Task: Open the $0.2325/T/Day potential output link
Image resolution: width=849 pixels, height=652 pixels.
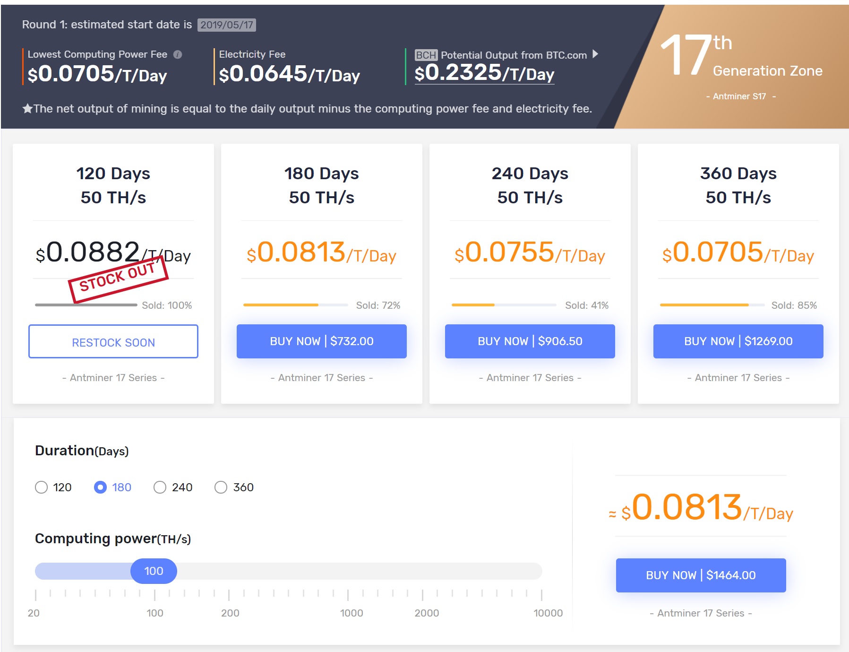Action: click(x=484, y=73)
